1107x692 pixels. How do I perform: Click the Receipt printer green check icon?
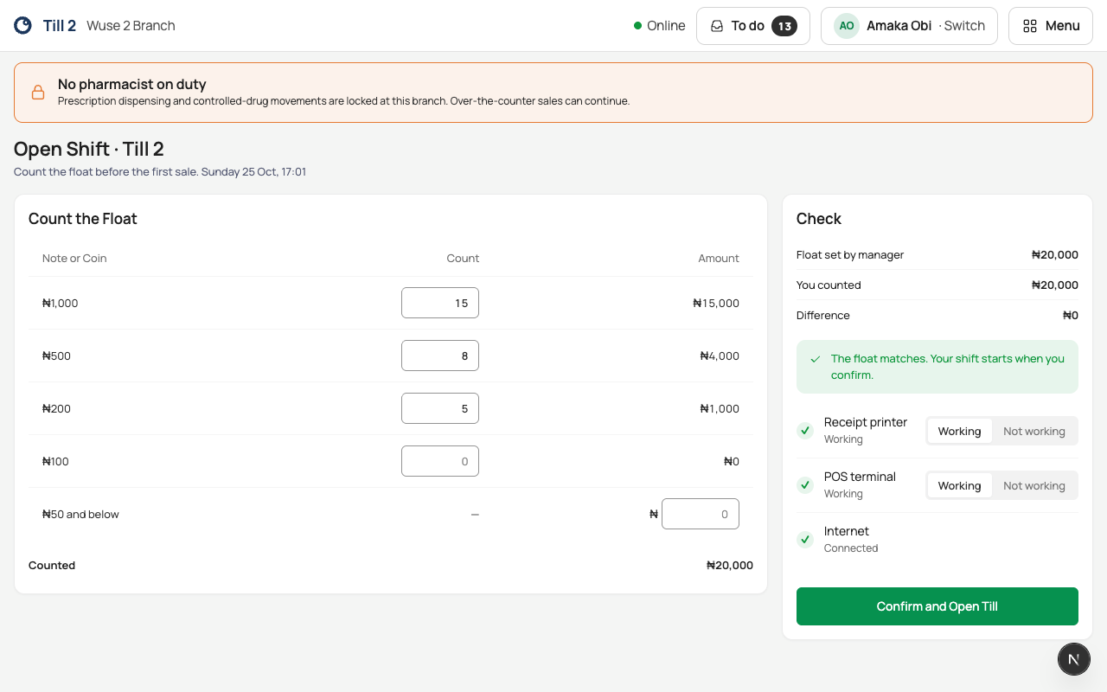[x=805, y=430]
